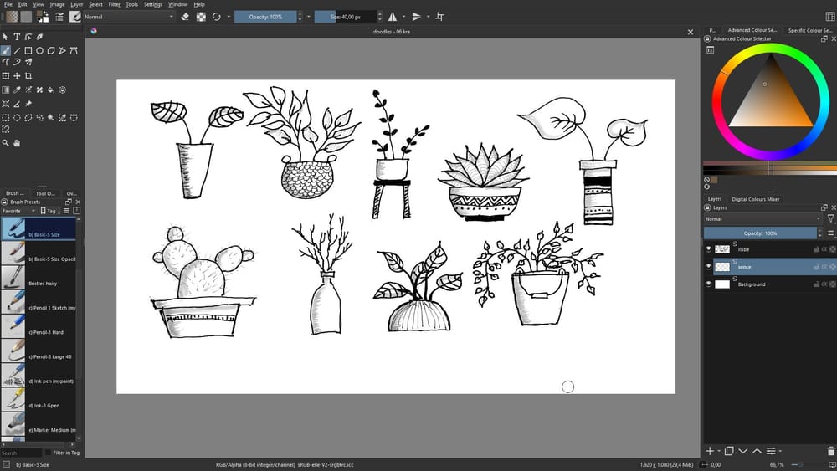Select the Elliptical Selection tool
The image size is (837, 471).
17,118
